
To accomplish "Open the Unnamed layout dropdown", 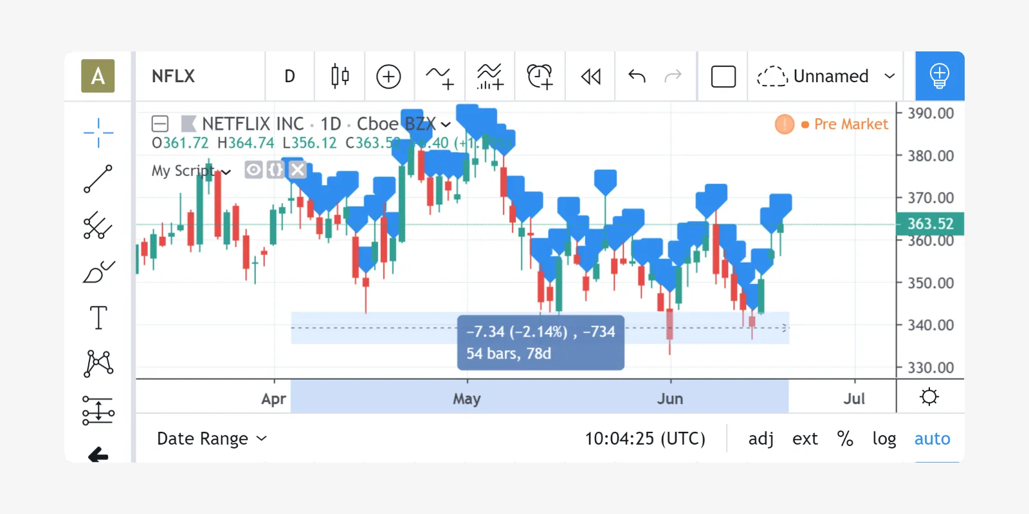I will pos(826,76).
